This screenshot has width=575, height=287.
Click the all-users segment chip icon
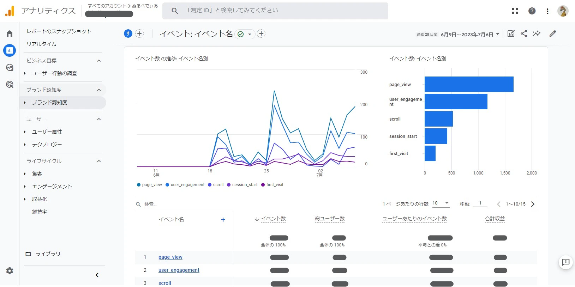coord(128,33)
